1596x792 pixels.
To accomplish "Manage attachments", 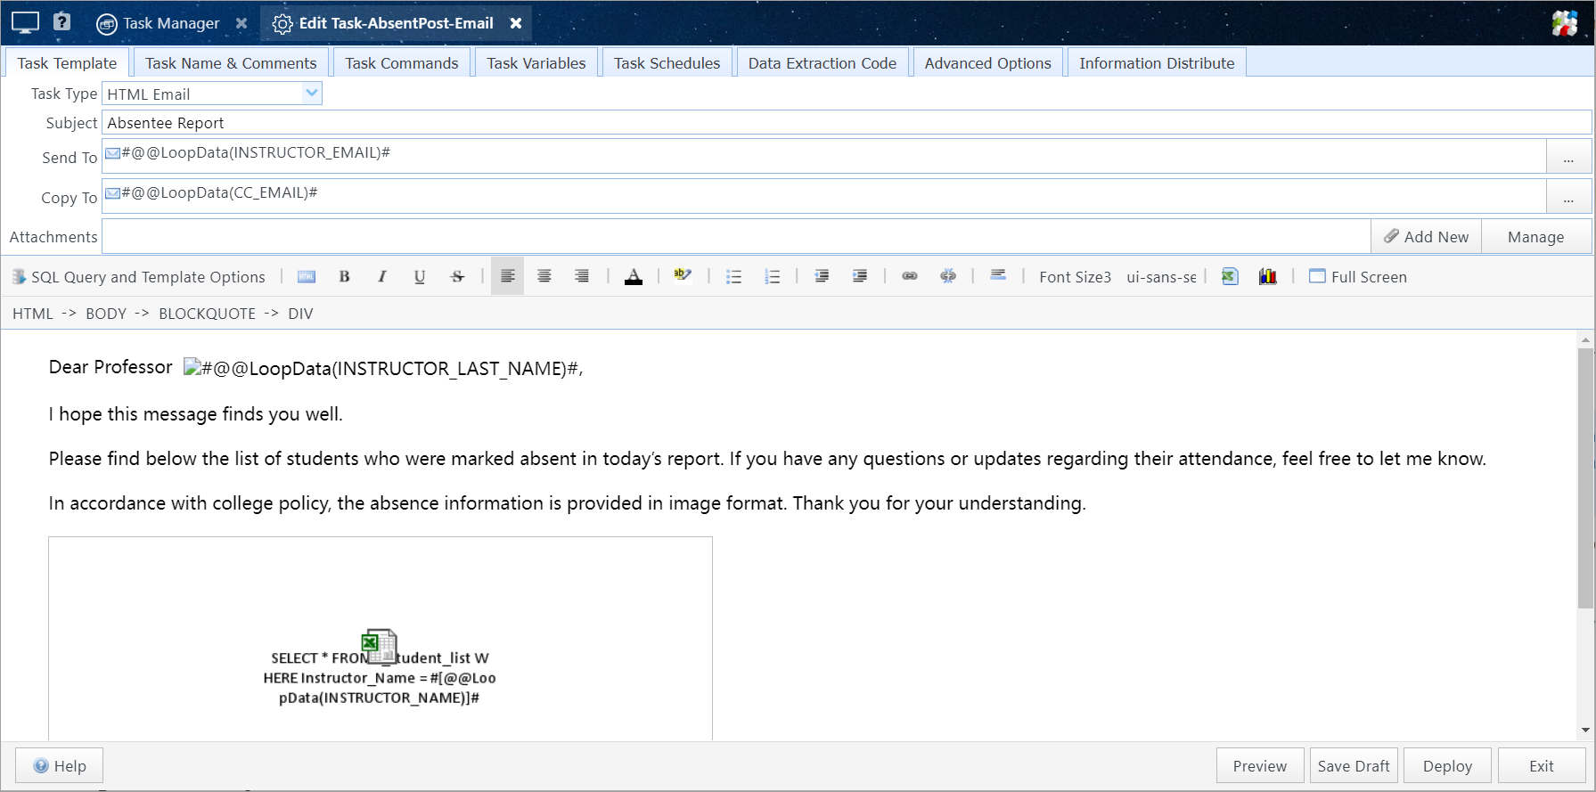I will 1535,237.
